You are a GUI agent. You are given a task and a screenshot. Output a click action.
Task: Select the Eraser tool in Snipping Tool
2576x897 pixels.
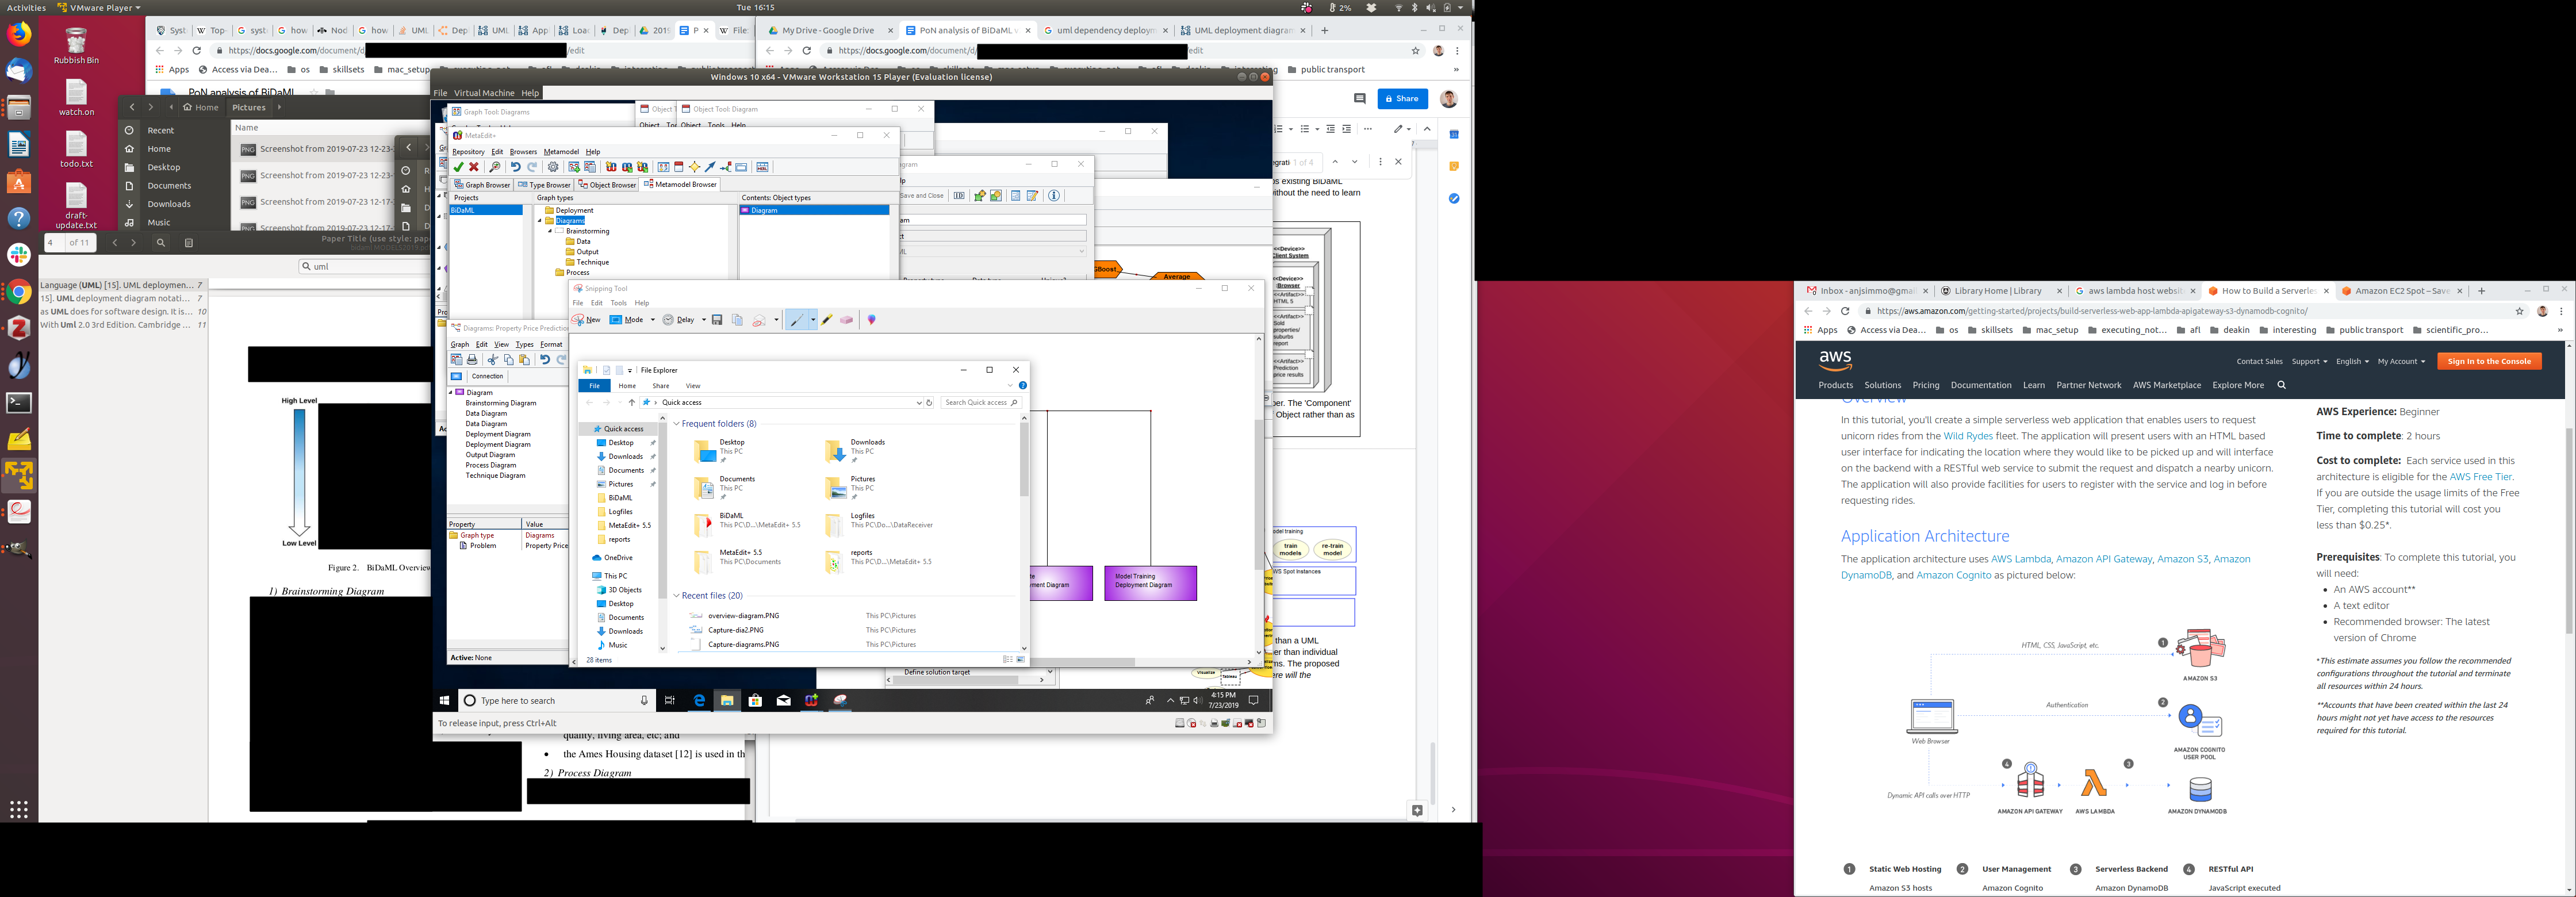pyautogui.click(x=847, y=320)
